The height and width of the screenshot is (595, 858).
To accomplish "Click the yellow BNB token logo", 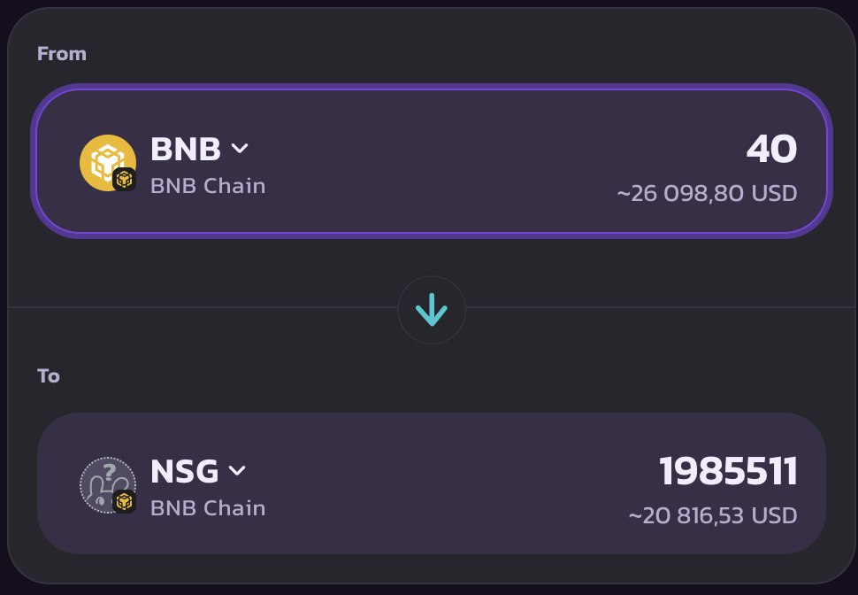I will coord(104,159).
